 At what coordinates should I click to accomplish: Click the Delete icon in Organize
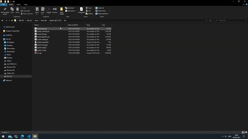(x=49, y=9)
